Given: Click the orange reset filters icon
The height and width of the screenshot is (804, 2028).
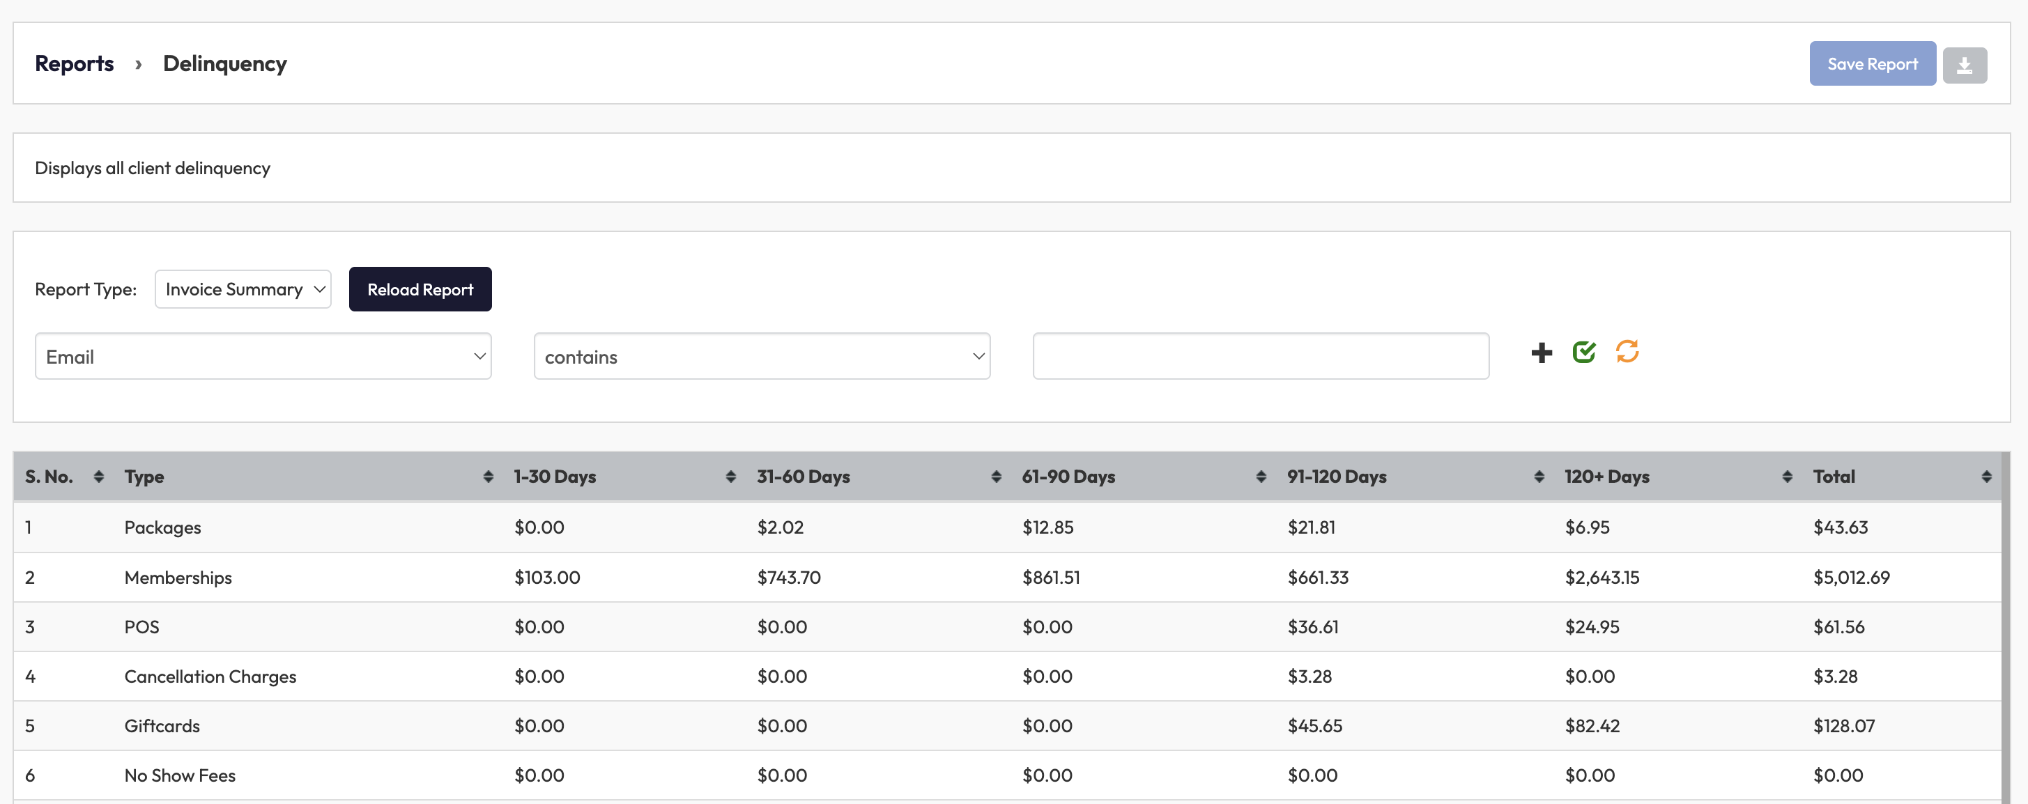Looking at the screenshot, I should tap(1627, 352).
